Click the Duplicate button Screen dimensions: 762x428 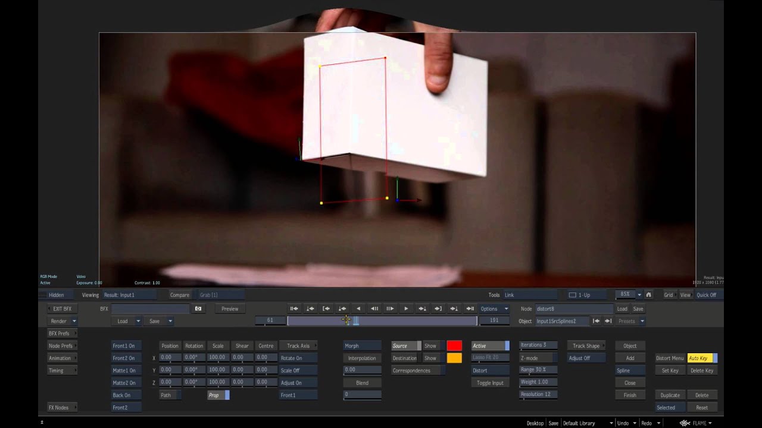[x=670, y=395]
